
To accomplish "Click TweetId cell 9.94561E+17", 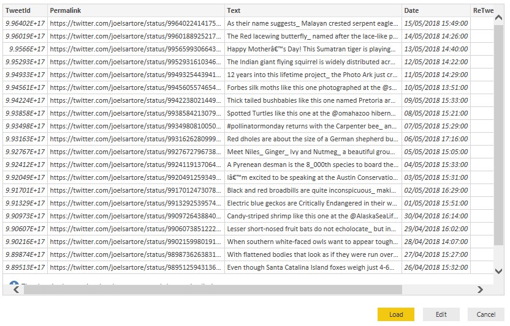I will tap(25, 87).
